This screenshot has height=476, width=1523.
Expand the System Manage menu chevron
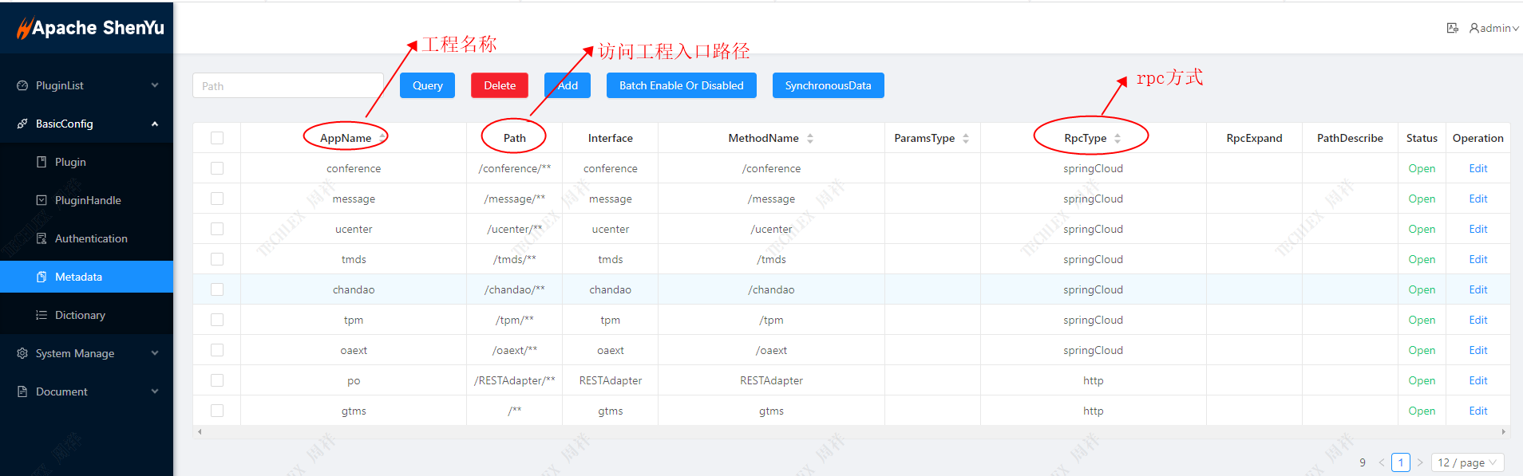[x=155, y=353]
